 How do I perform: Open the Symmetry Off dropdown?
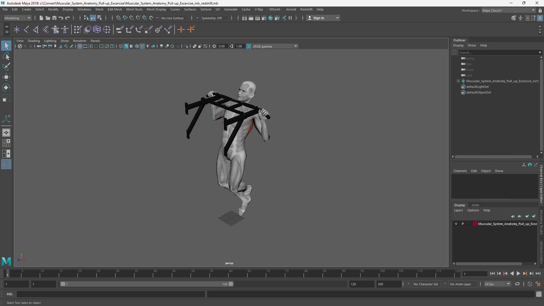coord(214,18)
